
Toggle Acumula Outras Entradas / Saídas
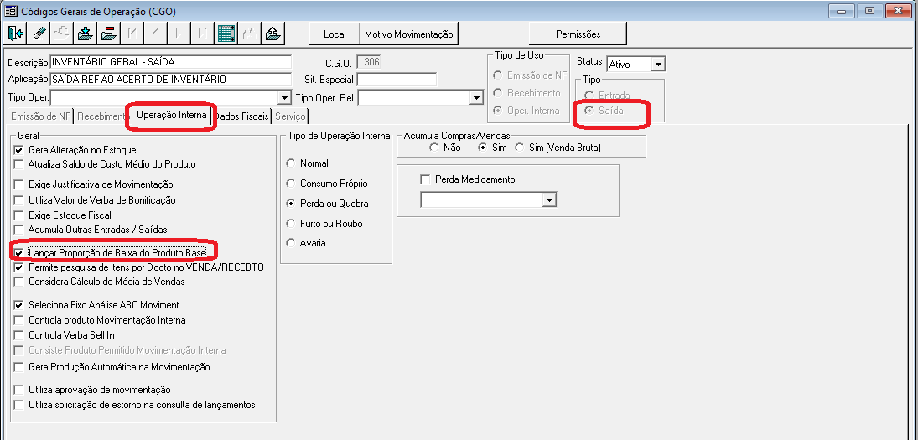[19, 230]
